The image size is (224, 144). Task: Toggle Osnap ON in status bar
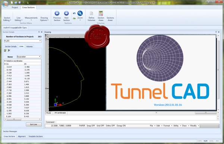[x=121, y=126]
